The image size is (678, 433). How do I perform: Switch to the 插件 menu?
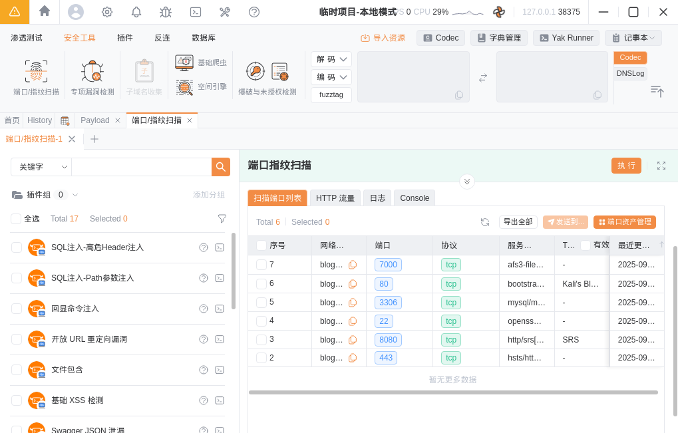click(125, 38)
